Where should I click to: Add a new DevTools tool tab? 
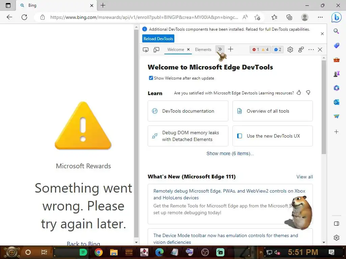pos(230,49)
